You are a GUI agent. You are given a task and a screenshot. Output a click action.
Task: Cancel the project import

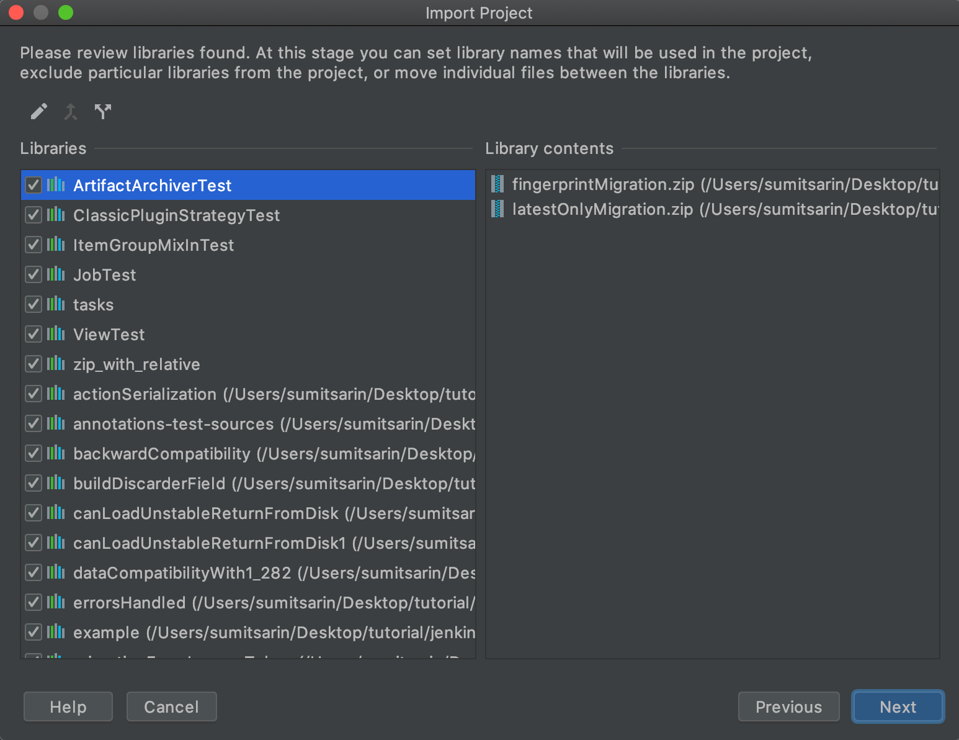point(171,706)
